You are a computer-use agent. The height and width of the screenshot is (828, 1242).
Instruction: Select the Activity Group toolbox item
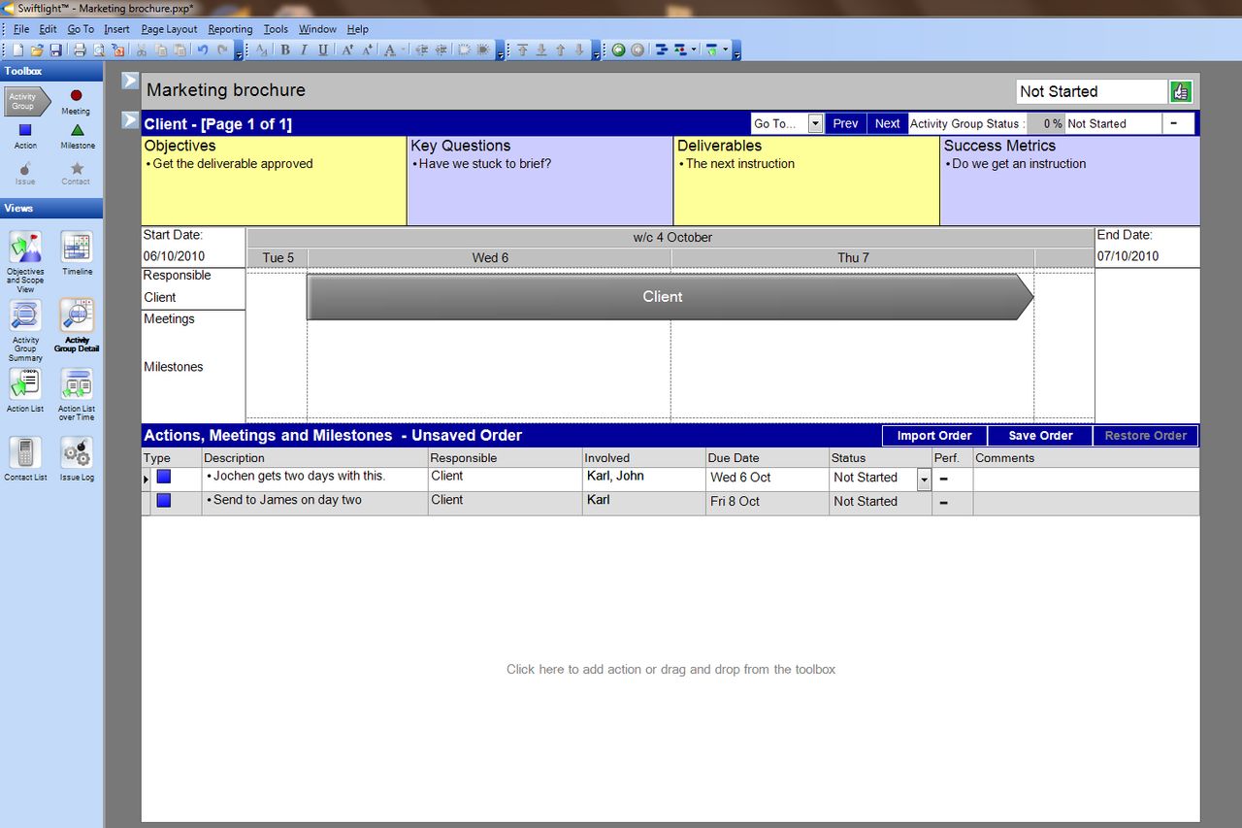pyautogui.click(x=26, y=101)
